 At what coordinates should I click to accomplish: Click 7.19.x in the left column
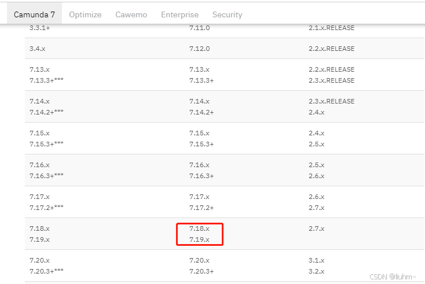(39, 239)
